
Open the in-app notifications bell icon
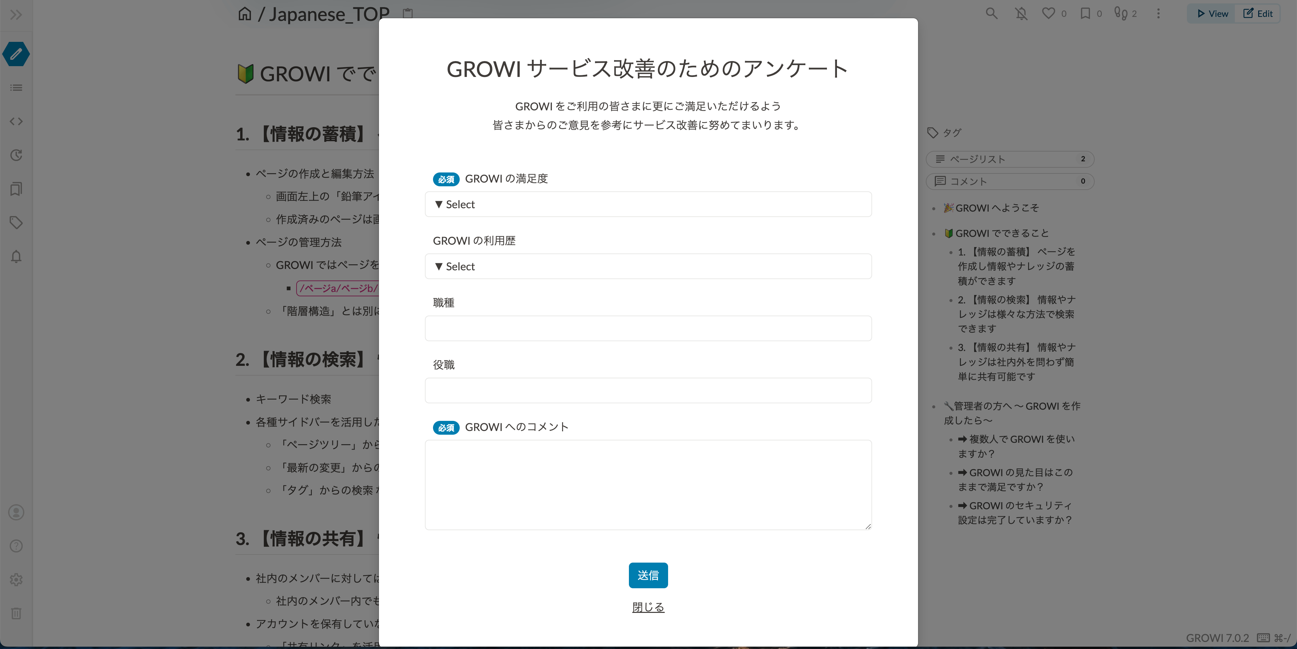(16, 256)
